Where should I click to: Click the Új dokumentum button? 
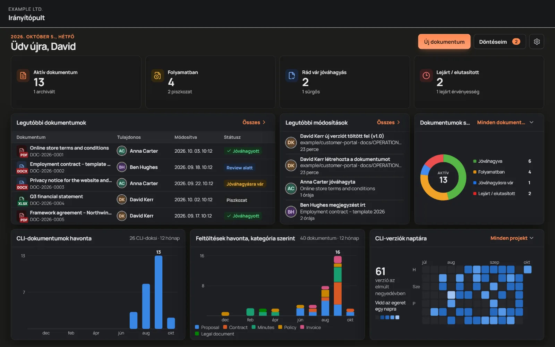click(x=444, y=42)
